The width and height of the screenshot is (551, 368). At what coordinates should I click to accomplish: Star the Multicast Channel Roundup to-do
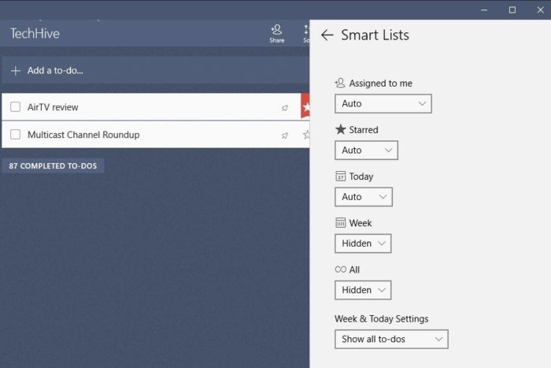(x=306, y=135)
